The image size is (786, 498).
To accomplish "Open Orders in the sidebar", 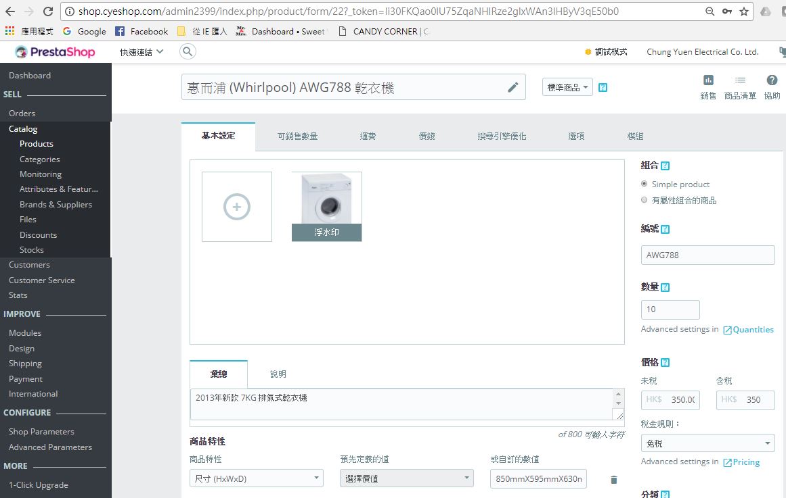I will (x=22, y=113).
